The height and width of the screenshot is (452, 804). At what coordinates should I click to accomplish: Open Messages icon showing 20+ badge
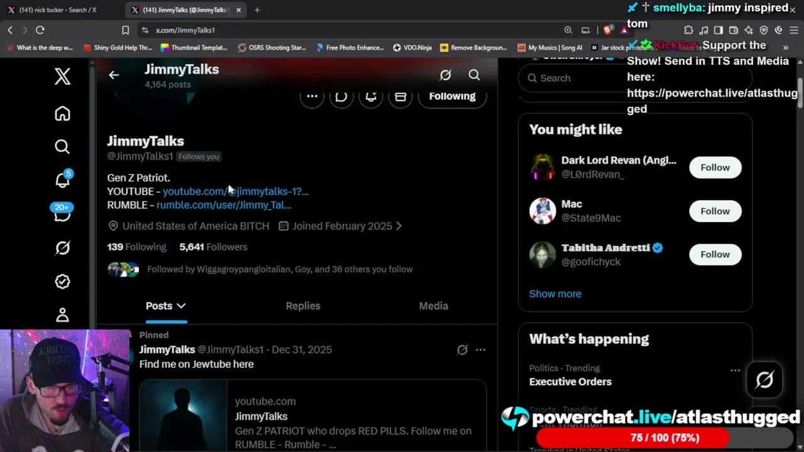[x=62, y=214]
